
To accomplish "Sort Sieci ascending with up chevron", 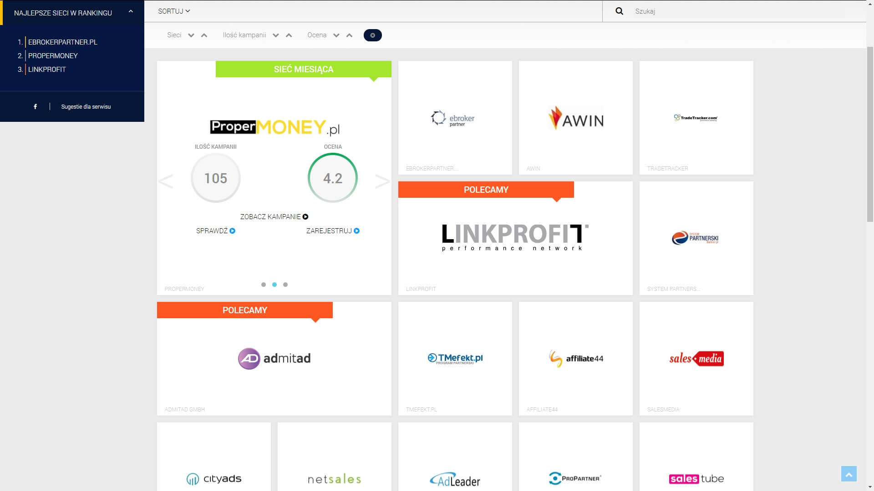I will (x=204, y=35).
